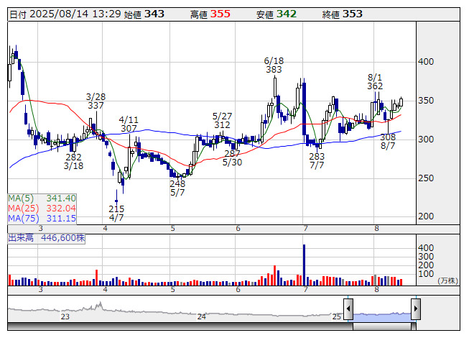
Task: Click the latest white candlestick on the right
Action: pyautogui.click(x=401, y=102)
